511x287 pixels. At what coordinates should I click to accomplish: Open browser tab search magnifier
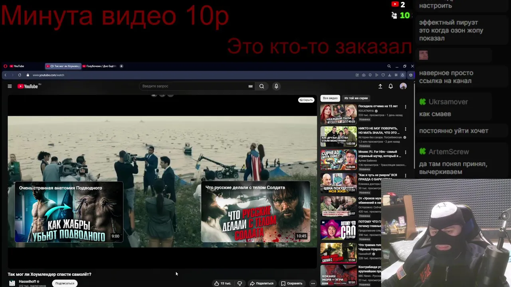click(x=389, y=66)
